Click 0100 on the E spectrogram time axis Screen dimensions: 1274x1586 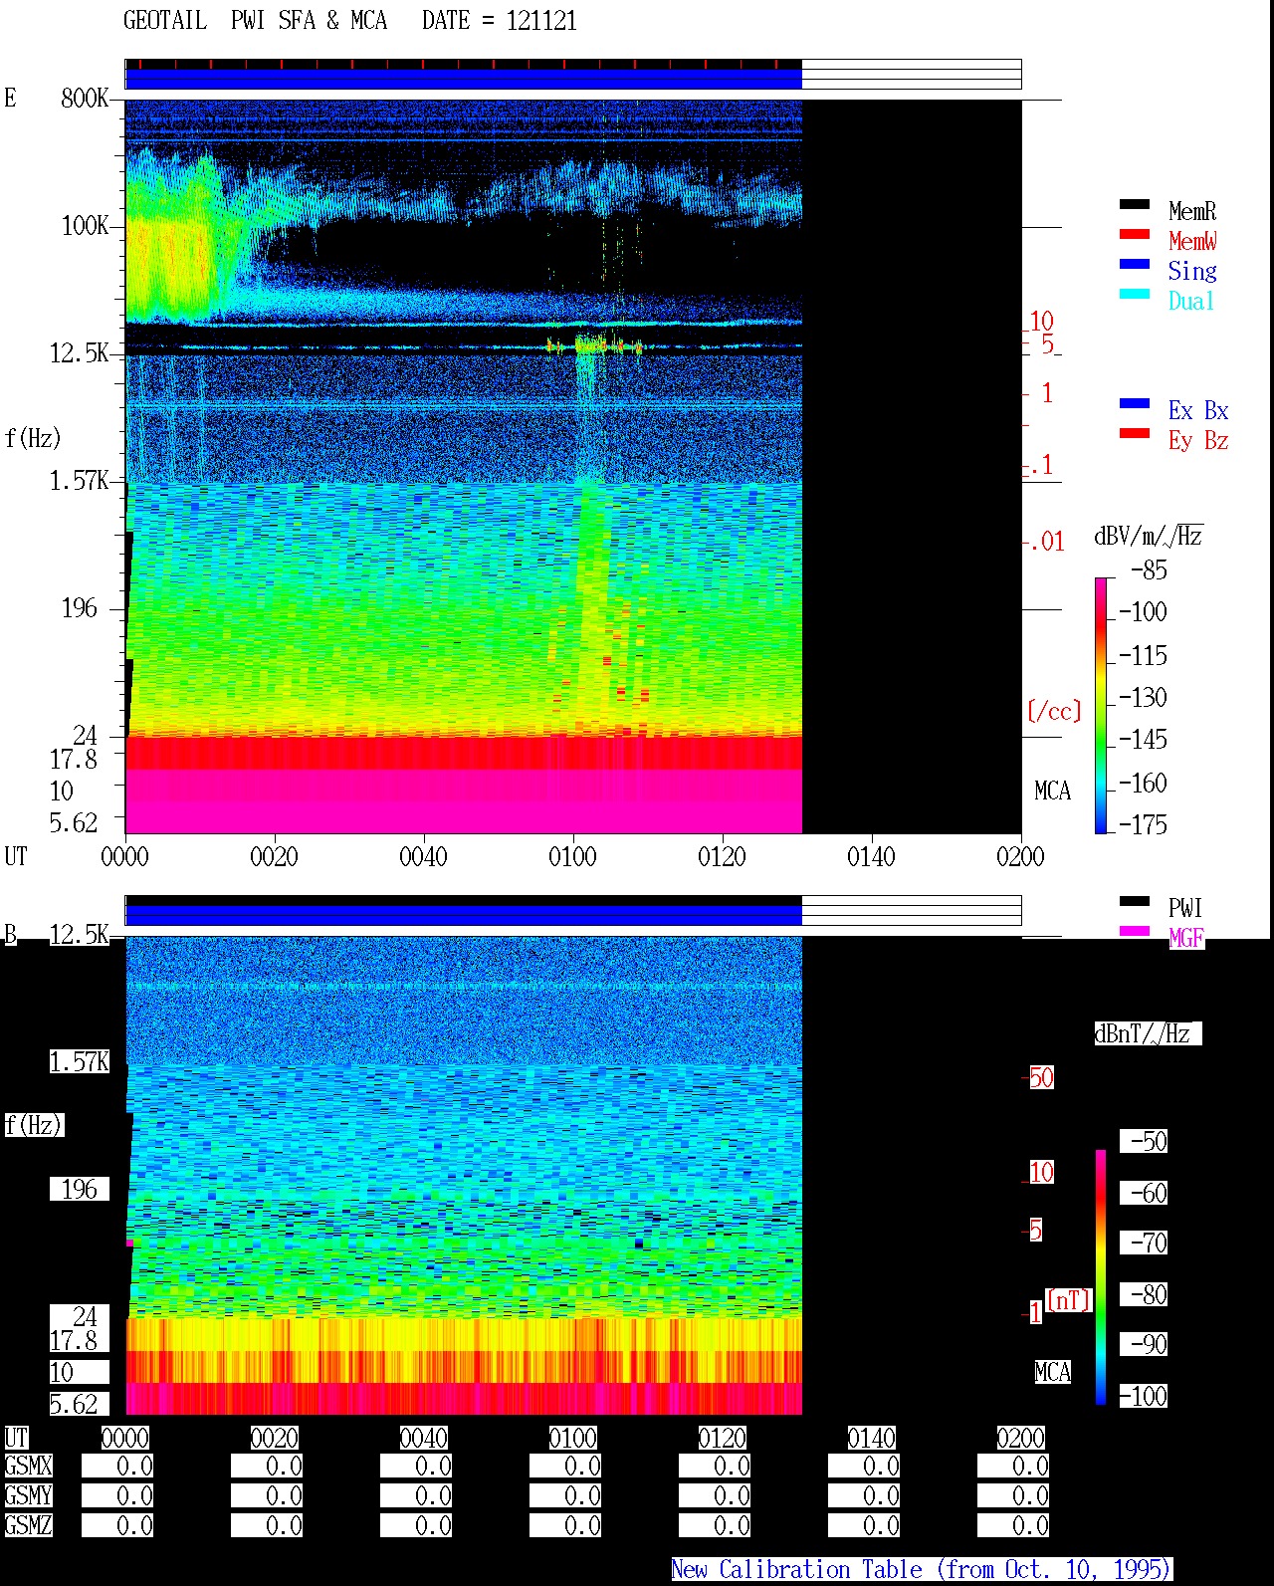pyautogui.click(x=572, y=856)
